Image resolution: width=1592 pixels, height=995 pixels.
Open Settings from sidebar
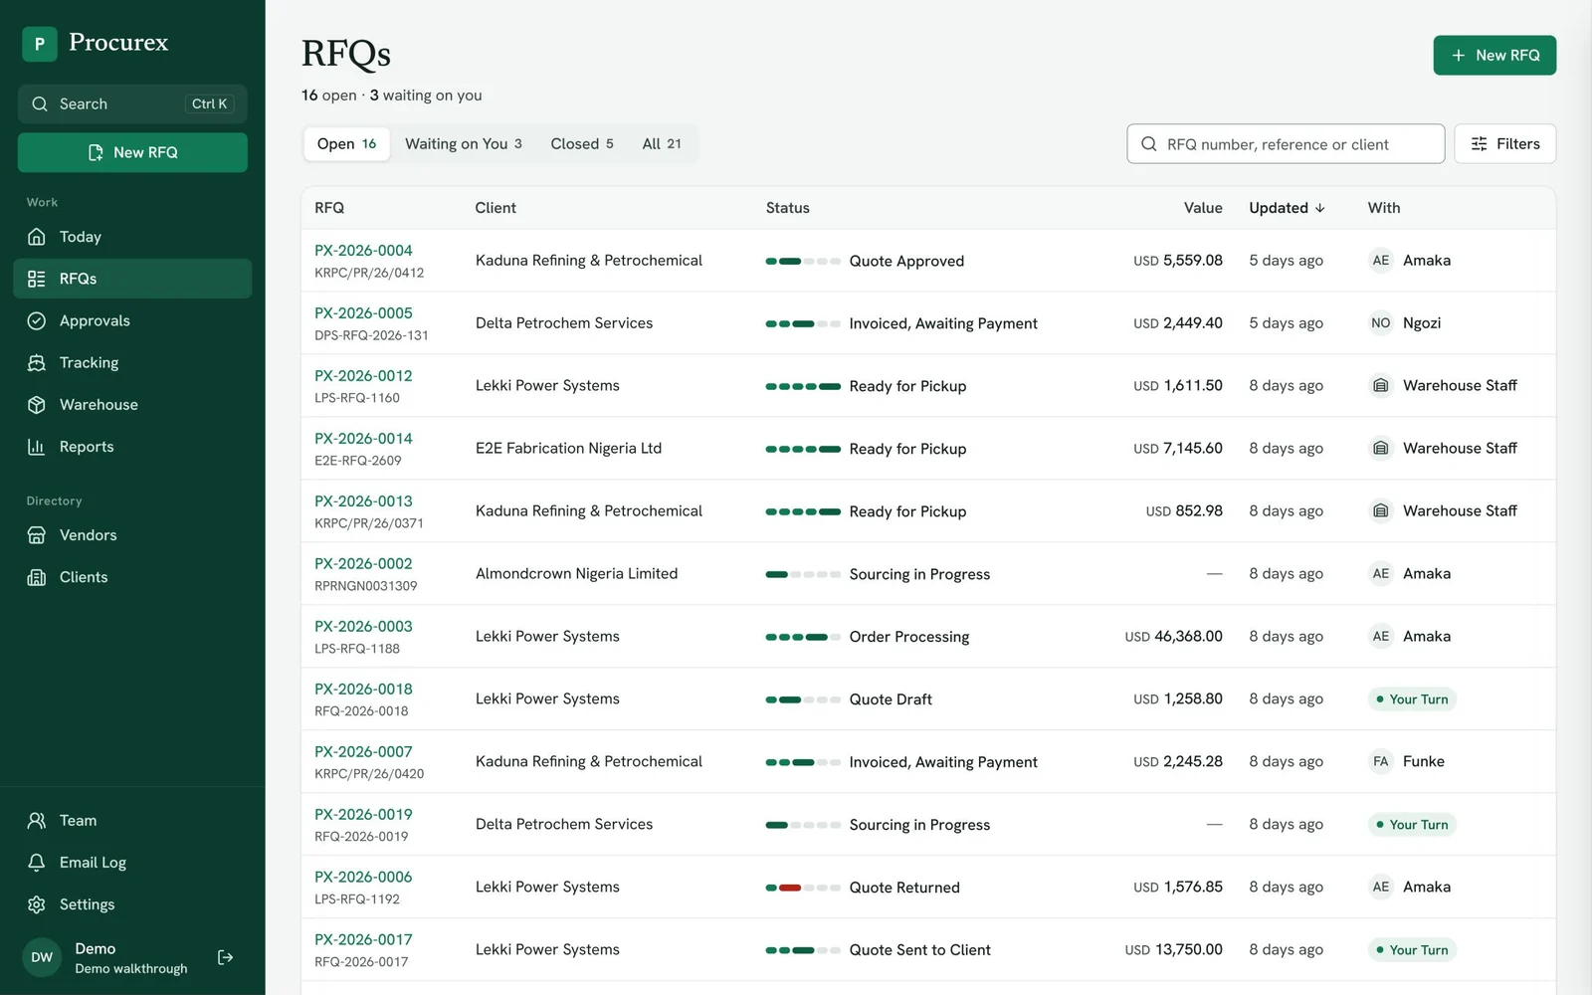pyautogui.click(x=132, y=904)
